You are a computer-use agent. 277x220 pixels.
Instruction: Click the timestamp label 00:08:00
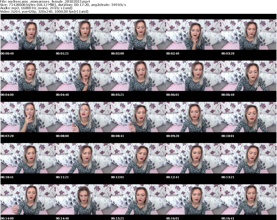pyautogui.click(x=62, y=136)
